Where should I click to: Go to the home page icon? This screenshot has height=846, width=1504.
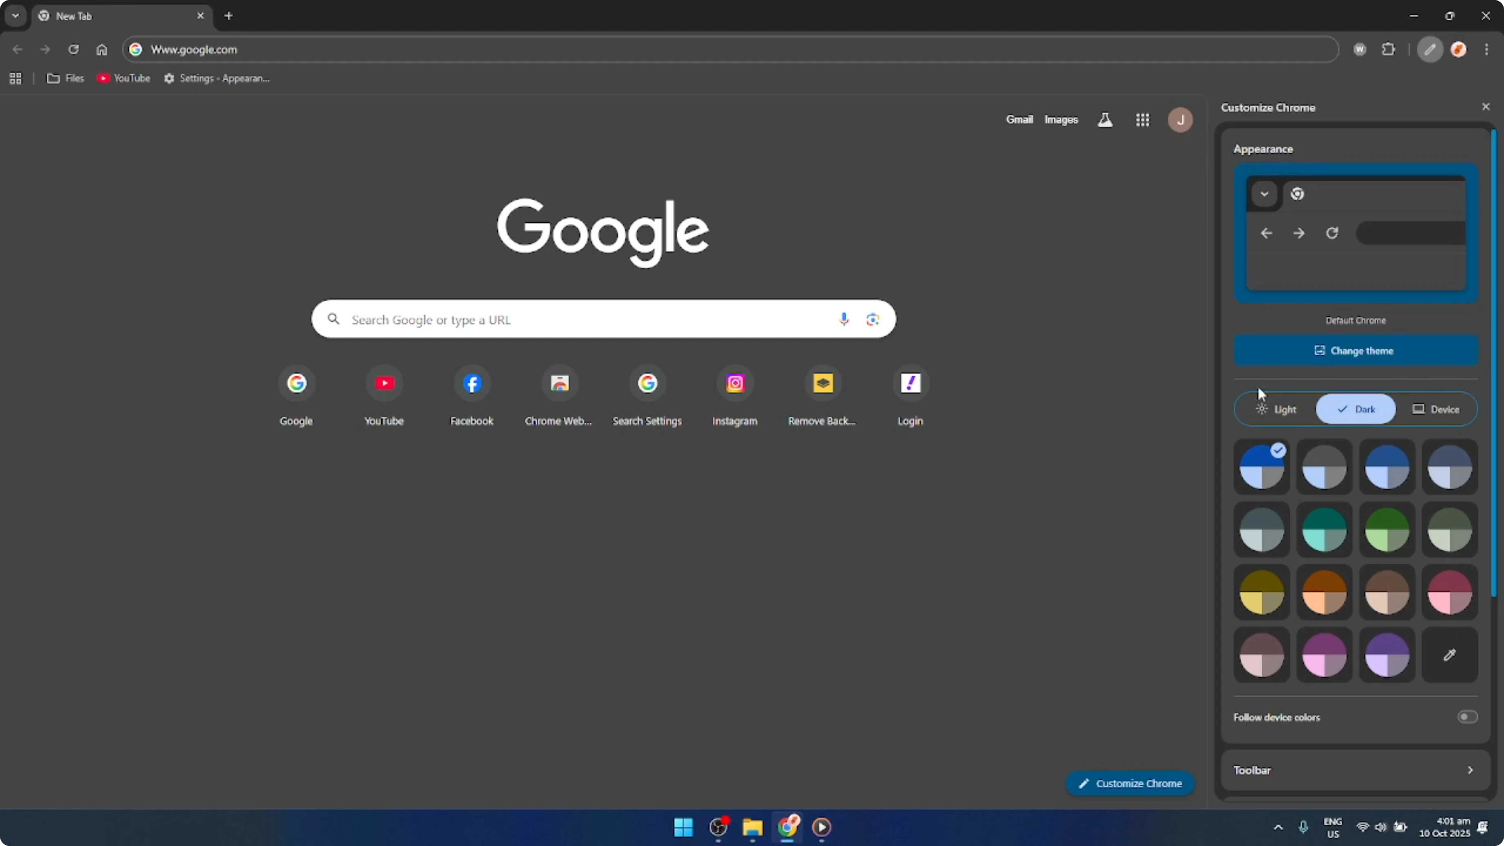(102, 49)
